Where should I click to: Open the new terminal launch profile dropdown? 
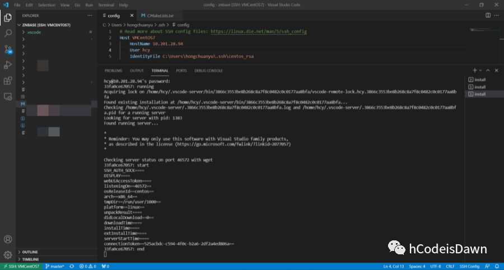(x=480, y=70)
